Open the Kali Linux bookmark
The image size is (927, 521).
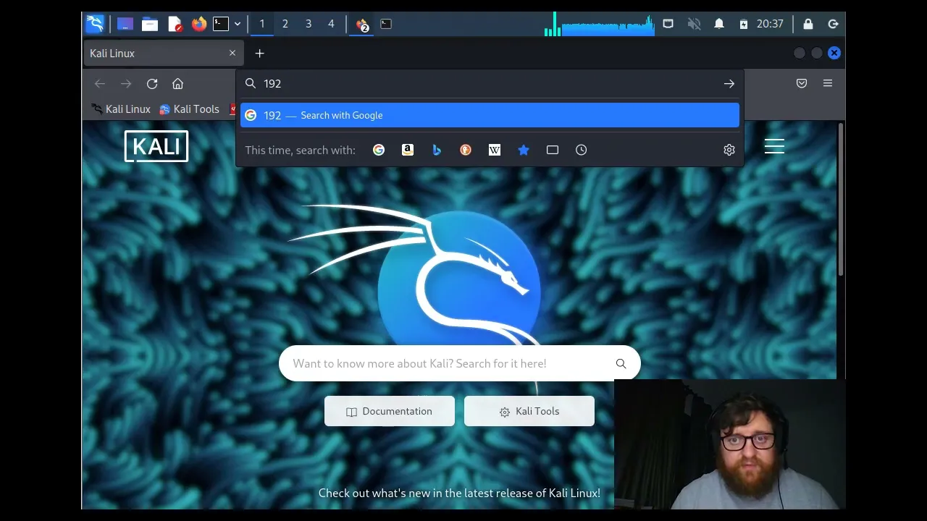121,109
